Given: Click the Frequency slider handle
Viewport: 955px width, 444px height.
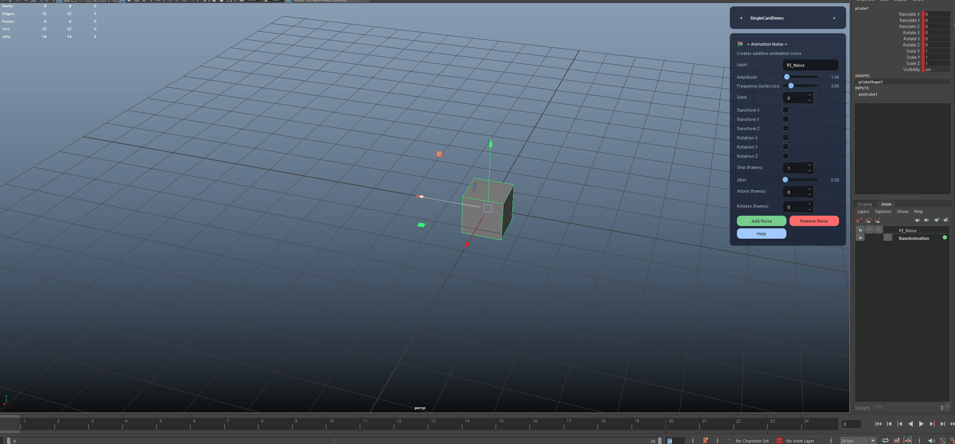Looking at the screenshot, I should (791, 86).
